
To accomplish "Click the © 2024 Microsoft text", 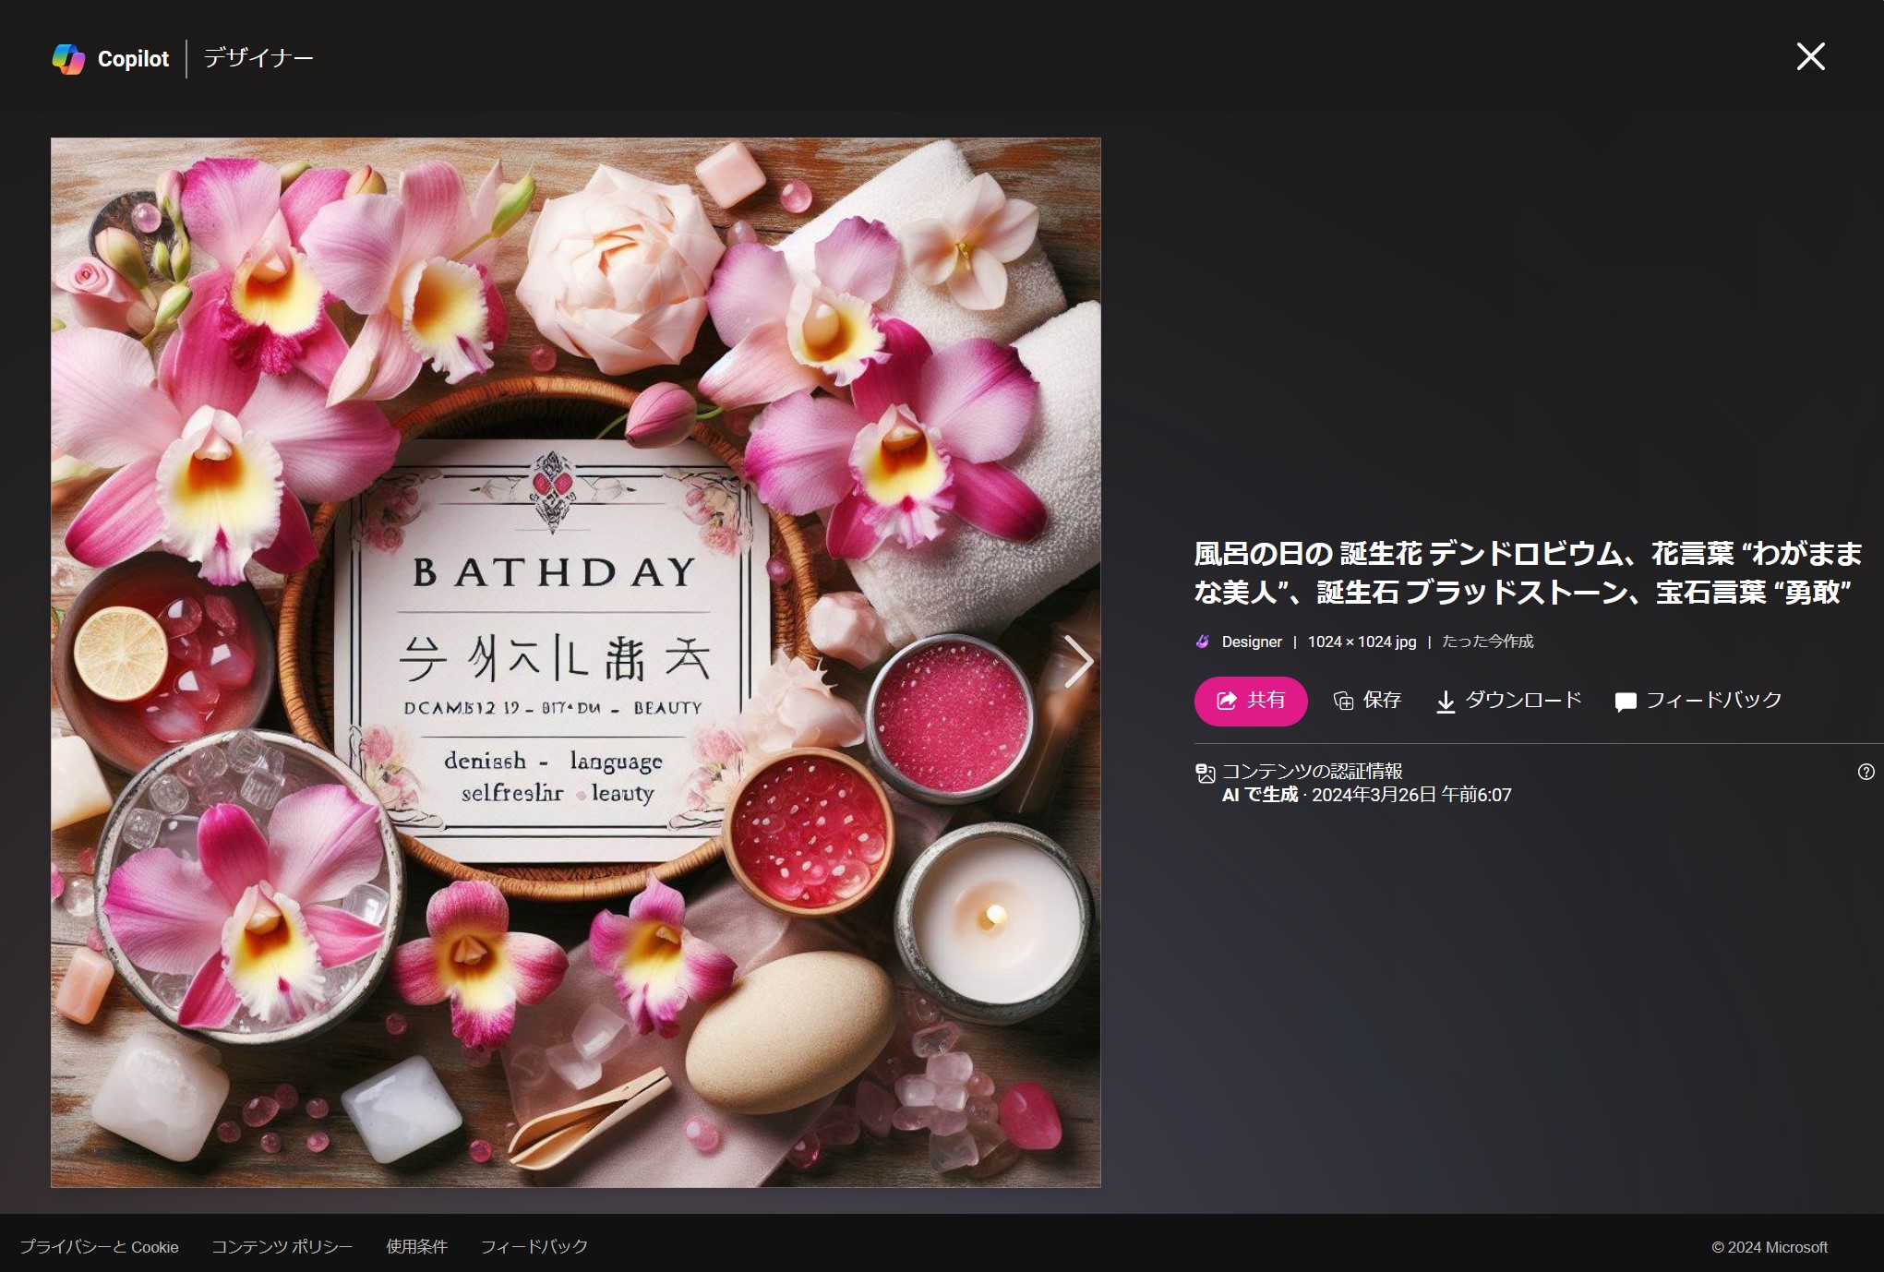I will click(1769, 1247).
